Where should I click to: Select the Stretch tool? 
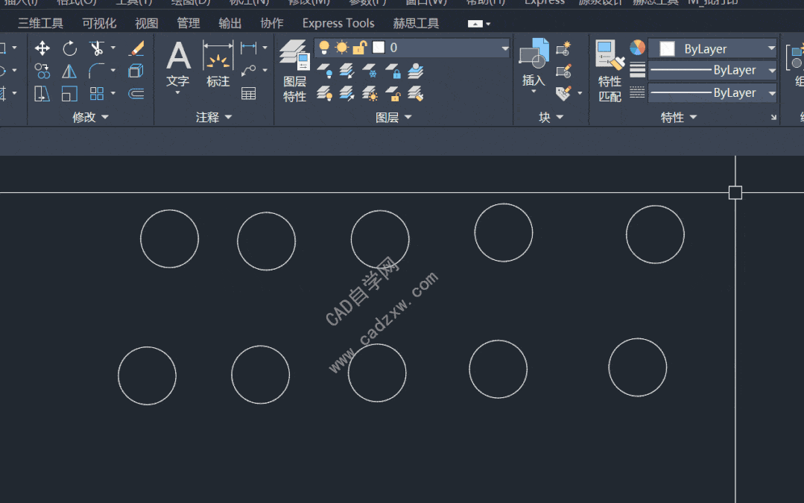point(42,94)
